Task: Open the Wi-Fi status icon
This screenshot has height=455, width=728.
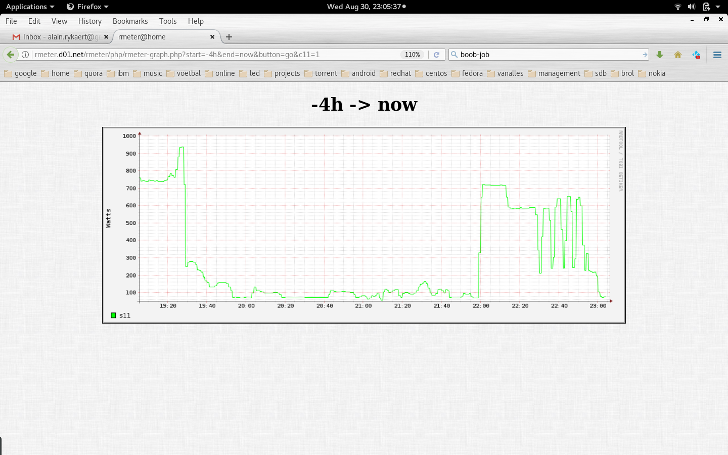Action: [678, 7]
